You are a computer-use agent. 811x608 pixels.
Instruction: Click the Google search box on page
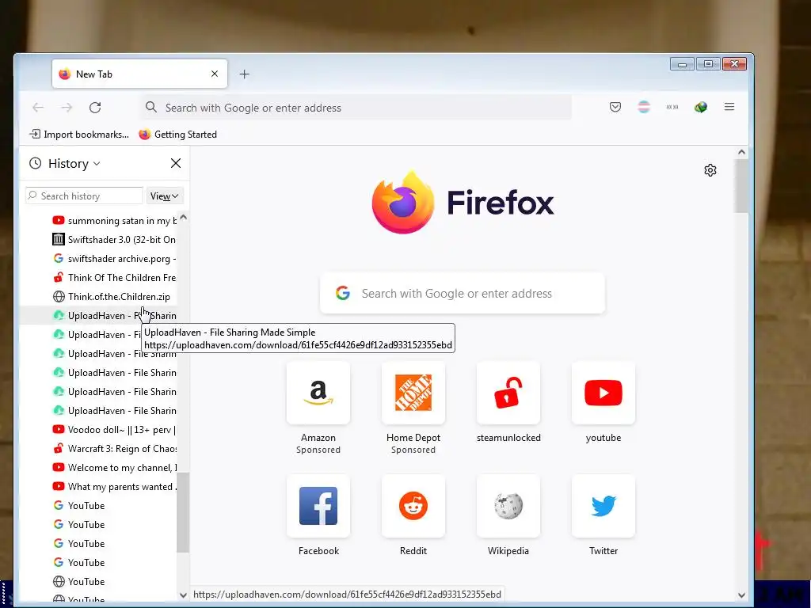463,293
